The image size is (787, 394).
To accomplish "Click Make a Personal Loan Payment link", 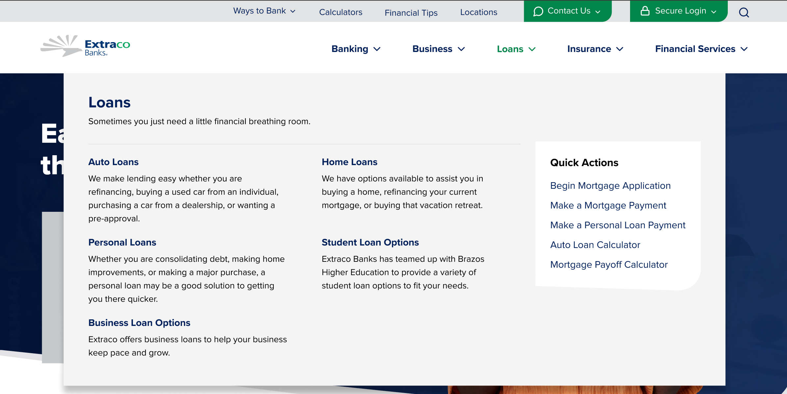I will point(618,225).
